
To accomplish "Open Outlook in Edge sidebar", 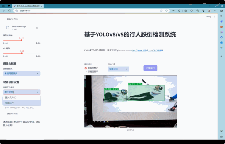I will (221, 42).
